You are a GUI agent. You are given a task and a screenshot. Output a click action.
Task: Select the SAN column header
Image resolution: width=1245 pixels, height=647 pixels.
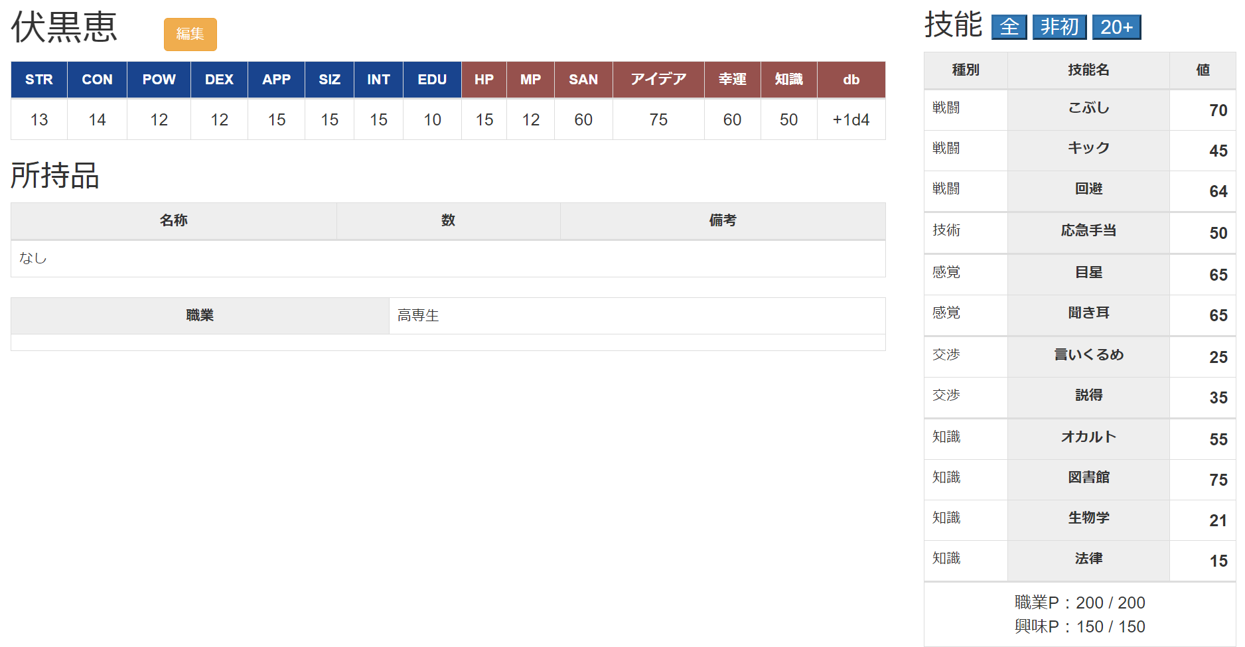[584, 80]
